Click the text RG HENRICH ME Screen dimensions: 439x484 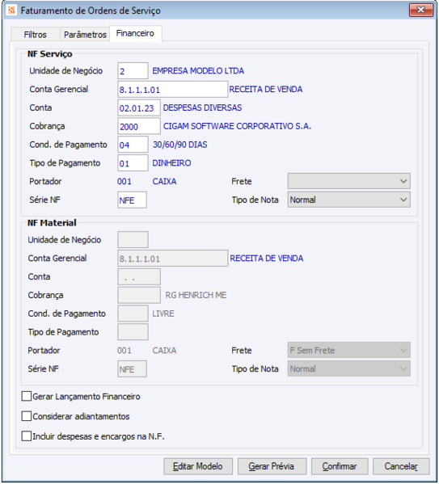point(196,295)
